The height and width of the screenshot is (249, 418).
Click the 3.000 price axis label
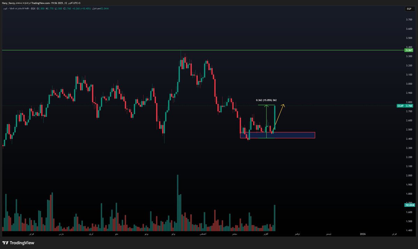tap(409, 84)
